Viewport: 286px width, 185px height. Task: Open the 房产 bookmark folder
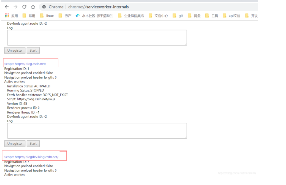point(65,16)
